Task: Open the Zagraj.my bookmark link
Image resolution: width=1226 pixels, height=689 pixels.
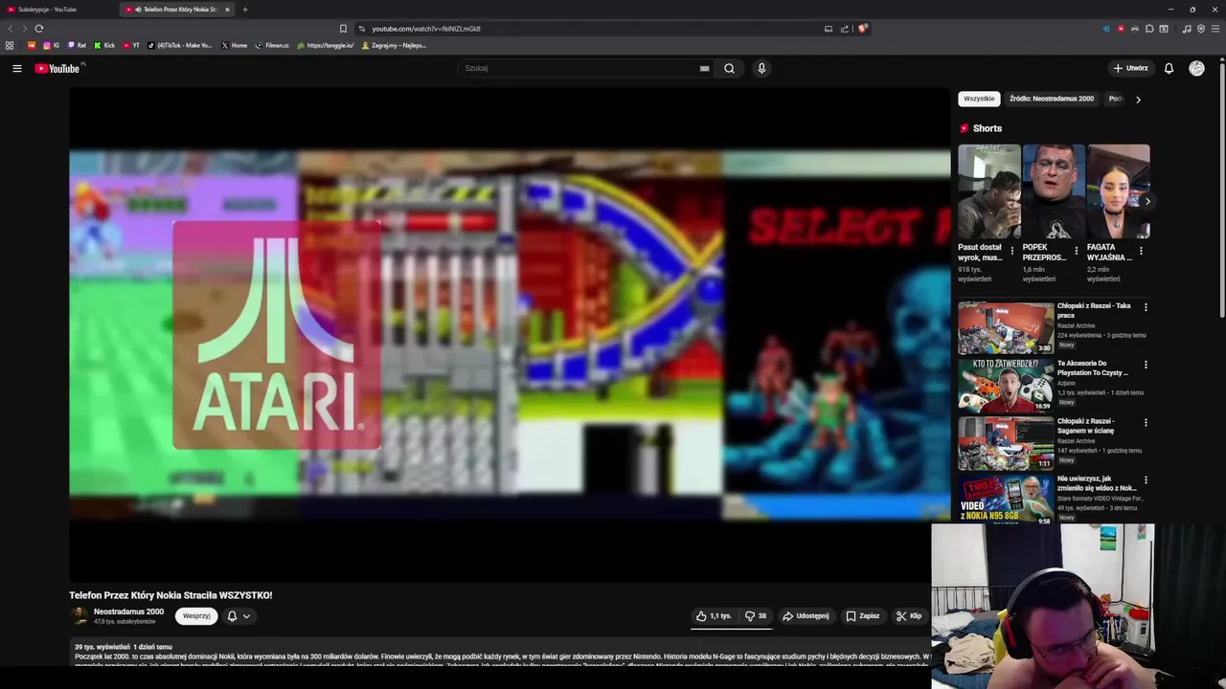Action: (x=394, y=45)
